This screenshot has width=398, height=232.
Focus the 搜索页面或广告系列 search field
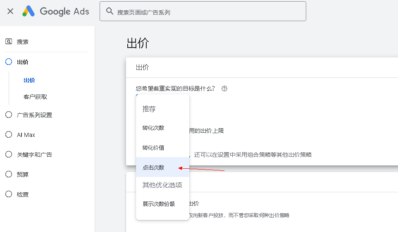point(203,11)
